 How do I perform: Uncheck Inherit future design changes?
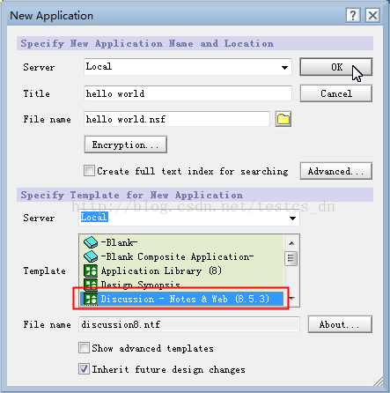coord(84,369)
